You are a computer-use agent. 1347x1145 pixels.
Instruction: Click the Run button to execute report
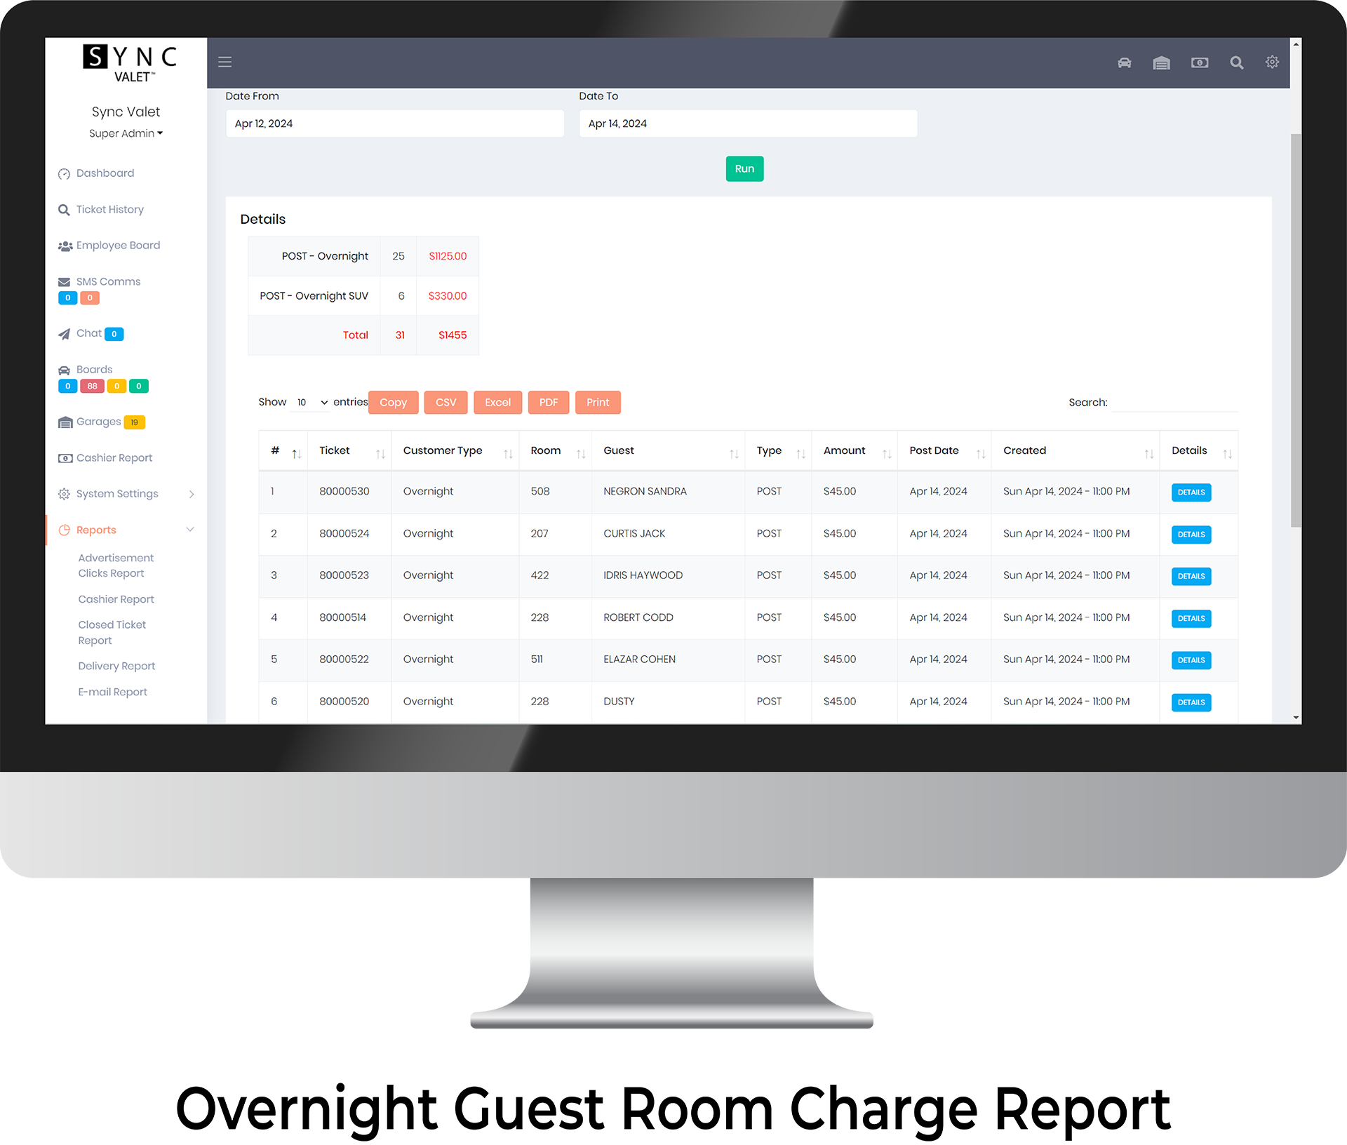[x=744, y=168]
